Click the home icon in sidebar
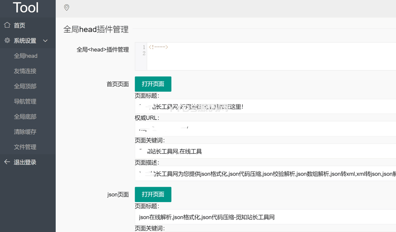The width and height of the screenshot is (396, 232). tap(7, 25)
